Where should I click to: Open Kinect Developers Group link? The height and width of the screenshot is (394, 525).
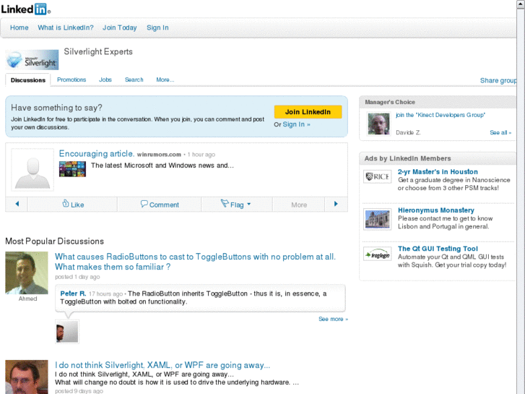441,115
